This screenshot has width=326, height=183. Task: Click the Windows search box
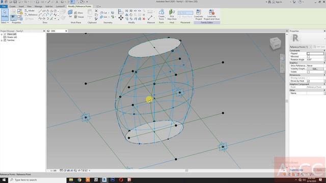37,179
